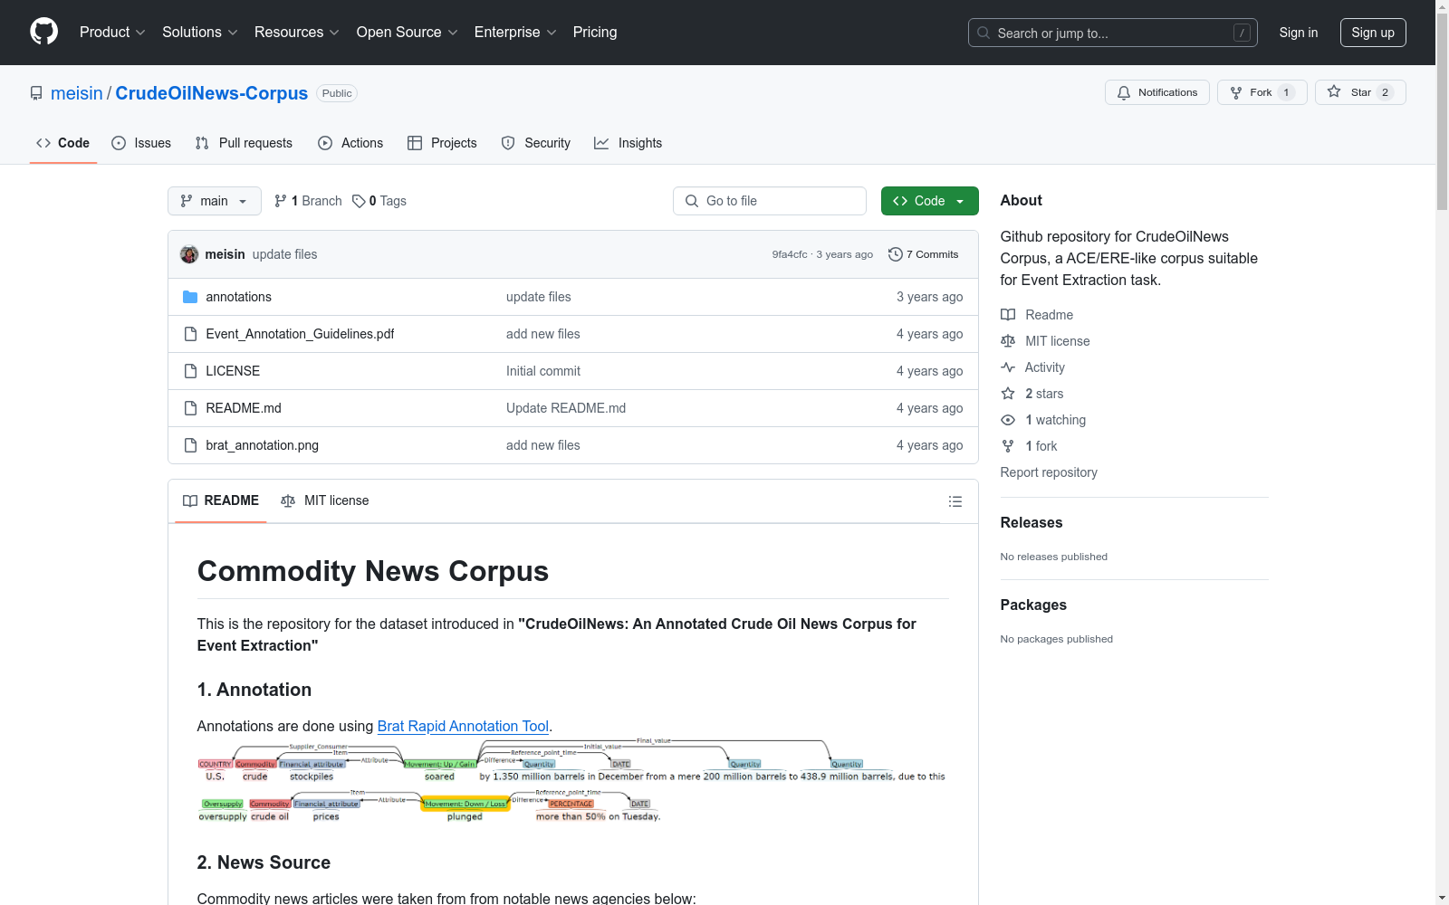Open the Pull requests tab
Image resolution: width=1449 pixels, height=905 pixels.
point(244,143)
